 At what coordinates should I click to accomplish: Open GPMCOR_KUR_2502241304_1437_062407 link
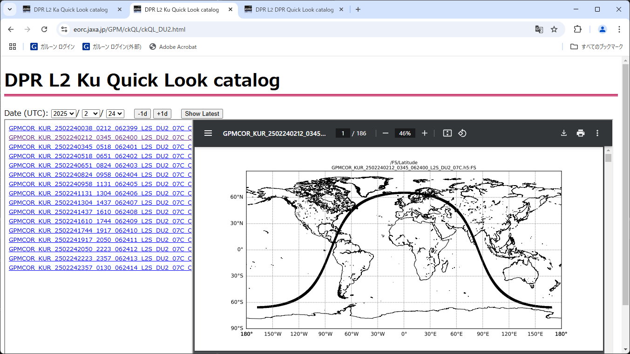tap(100, 202)
